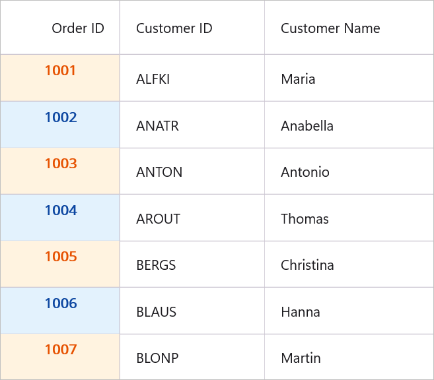
Task: Select order 1001 cell
Action: [x=60, y=78]
